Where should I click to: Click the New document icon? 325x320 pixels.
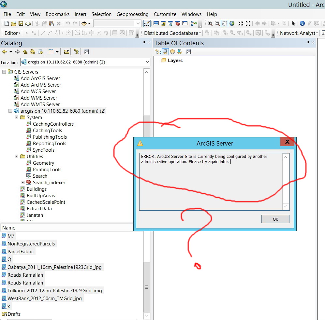click(x=7, y=23)
